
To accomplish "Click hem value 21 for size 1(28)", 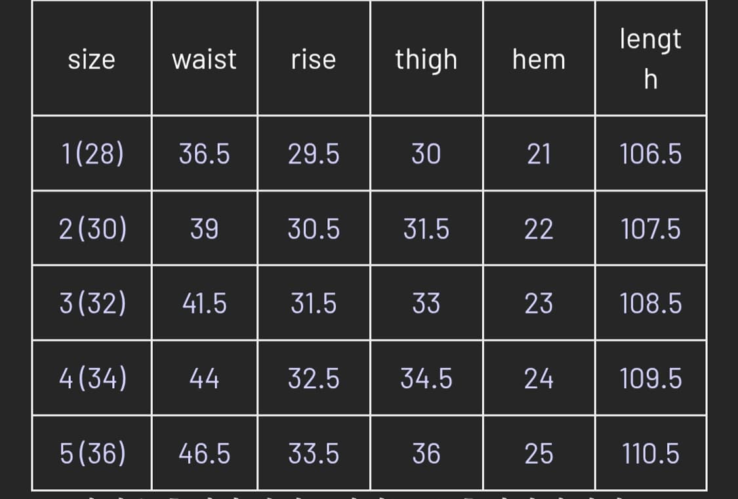I will tap(539, 154).
